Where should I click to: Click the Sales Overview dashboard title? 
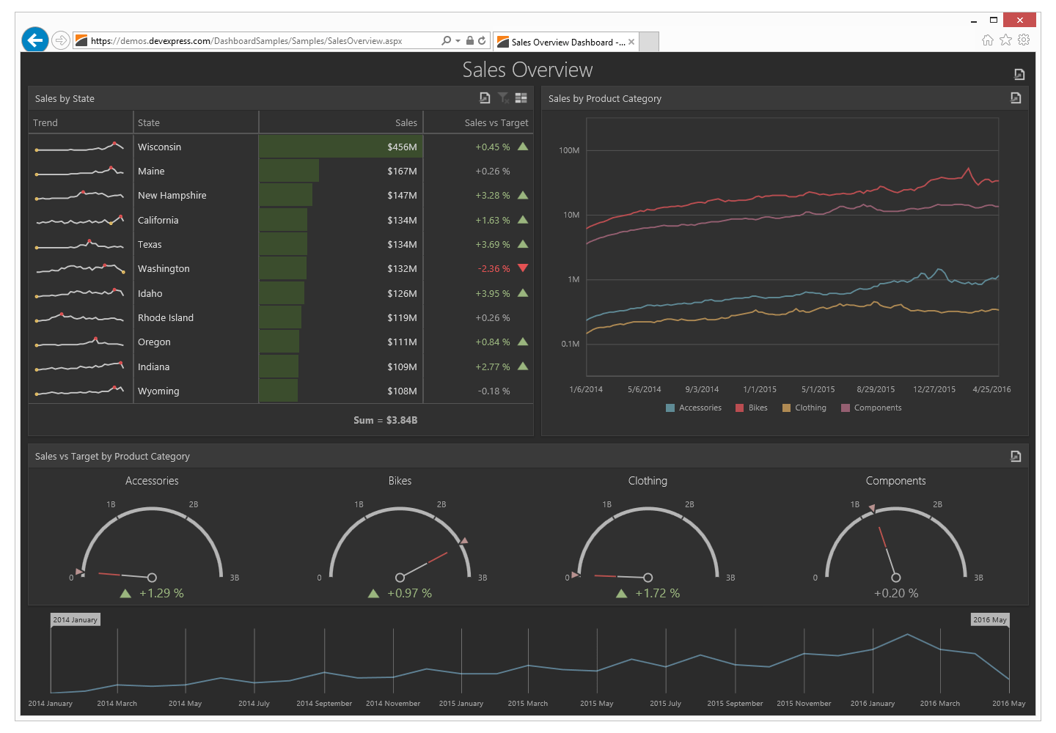click(x=527, y=70)
